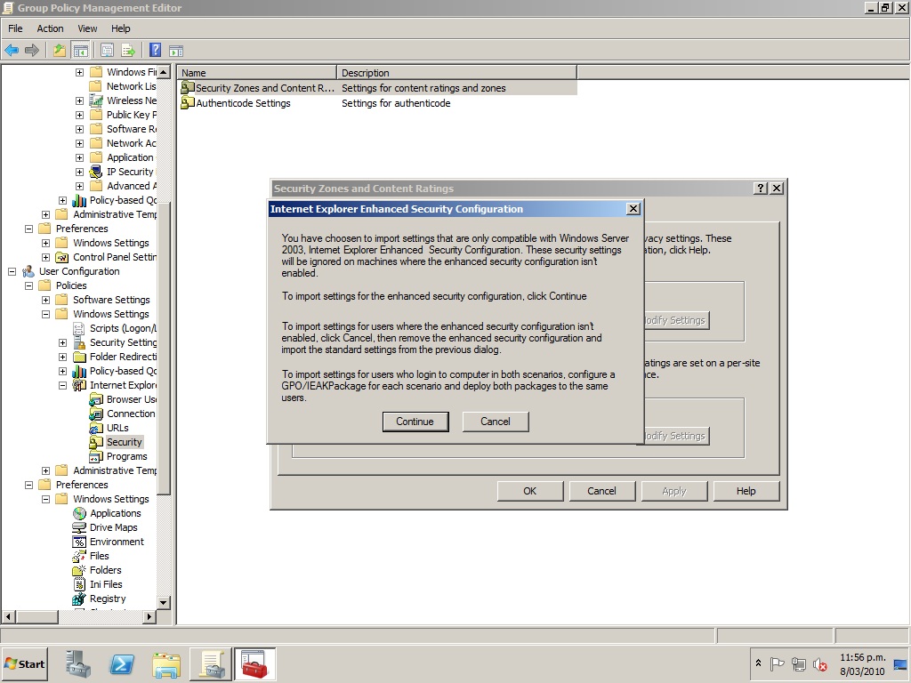Click Help in Security Zones dialog
The image size is (911, 683).
(x=746, y=491)
